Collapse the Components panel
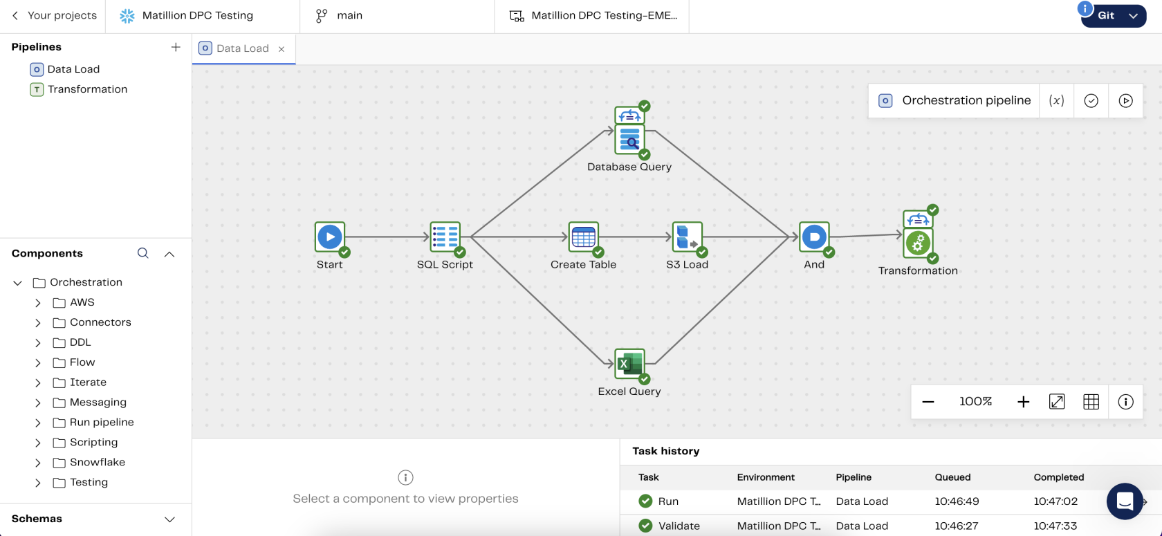 click(169, 254)
